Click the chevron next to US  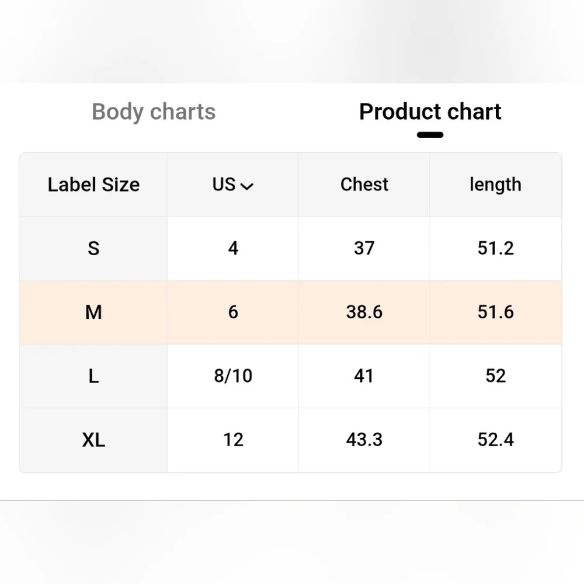(x=247, y=186)
